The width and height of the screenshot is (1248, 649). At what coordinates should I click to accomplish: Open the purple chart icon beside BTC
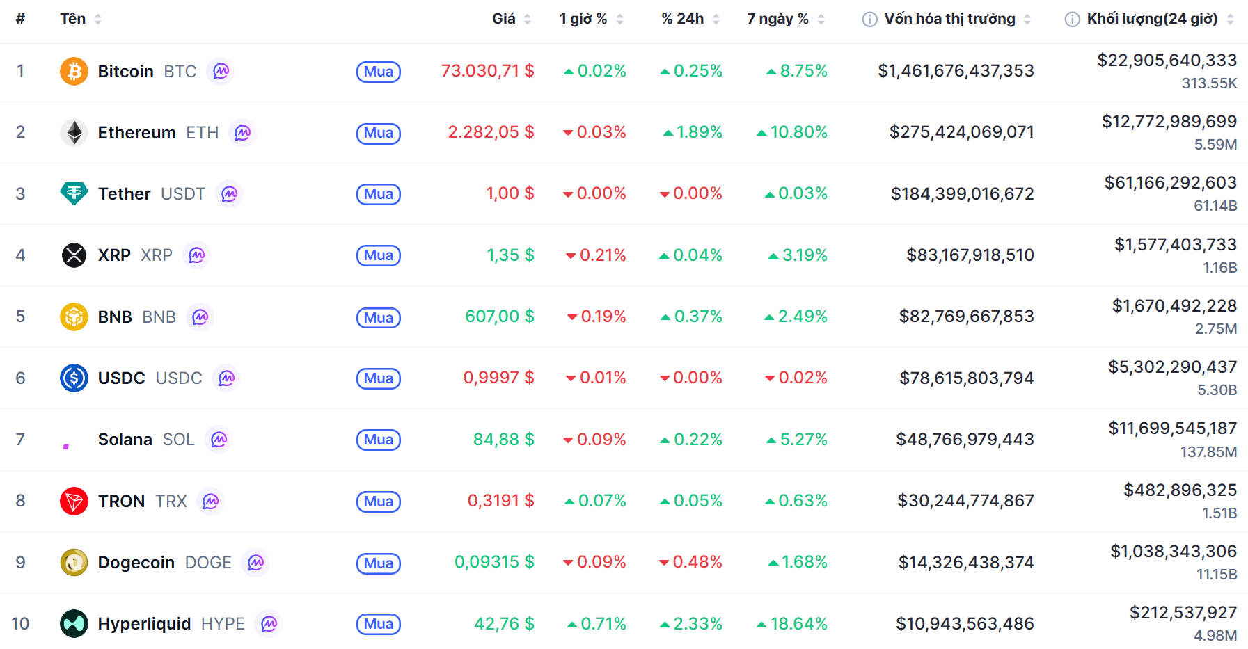[221, 71]
